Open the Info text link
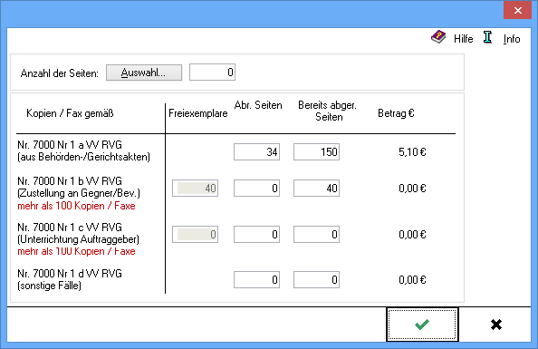 coord(512,39)
